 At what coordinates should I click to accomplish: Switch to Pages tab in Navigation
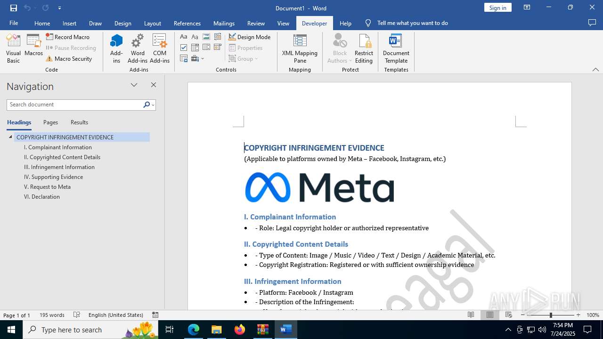[50, 122]
